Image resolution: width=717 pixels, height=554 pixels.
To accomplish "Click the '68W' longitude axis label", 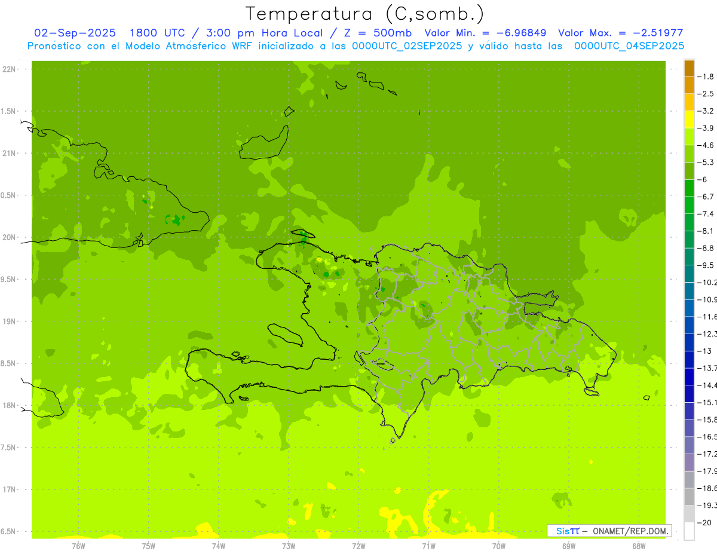I will point(639,546).
